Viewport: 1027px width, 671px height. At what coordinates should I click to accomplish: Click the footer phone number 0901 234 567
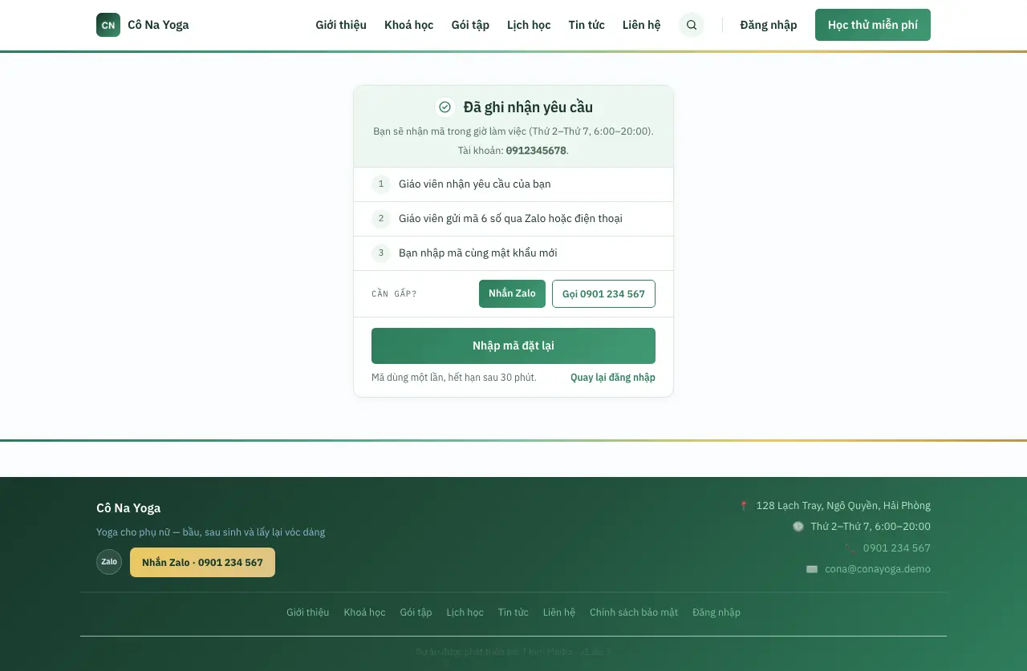pos(897,548)
